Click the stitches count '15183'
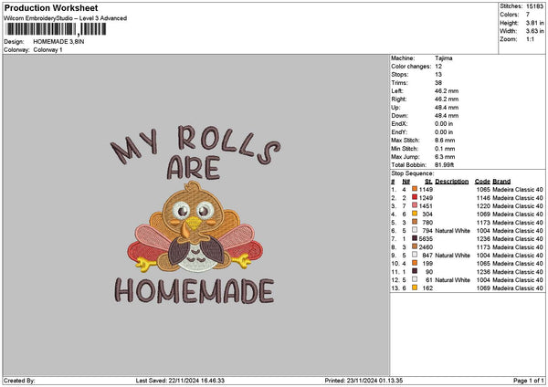Screen dimensions: 548x387 534,6
